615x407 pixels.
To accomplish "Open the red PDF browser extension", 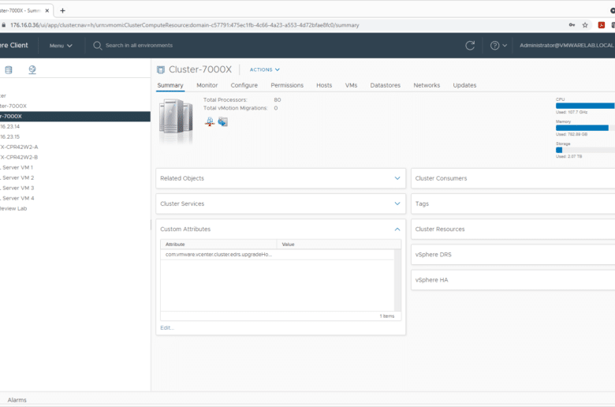I will 602,25.
